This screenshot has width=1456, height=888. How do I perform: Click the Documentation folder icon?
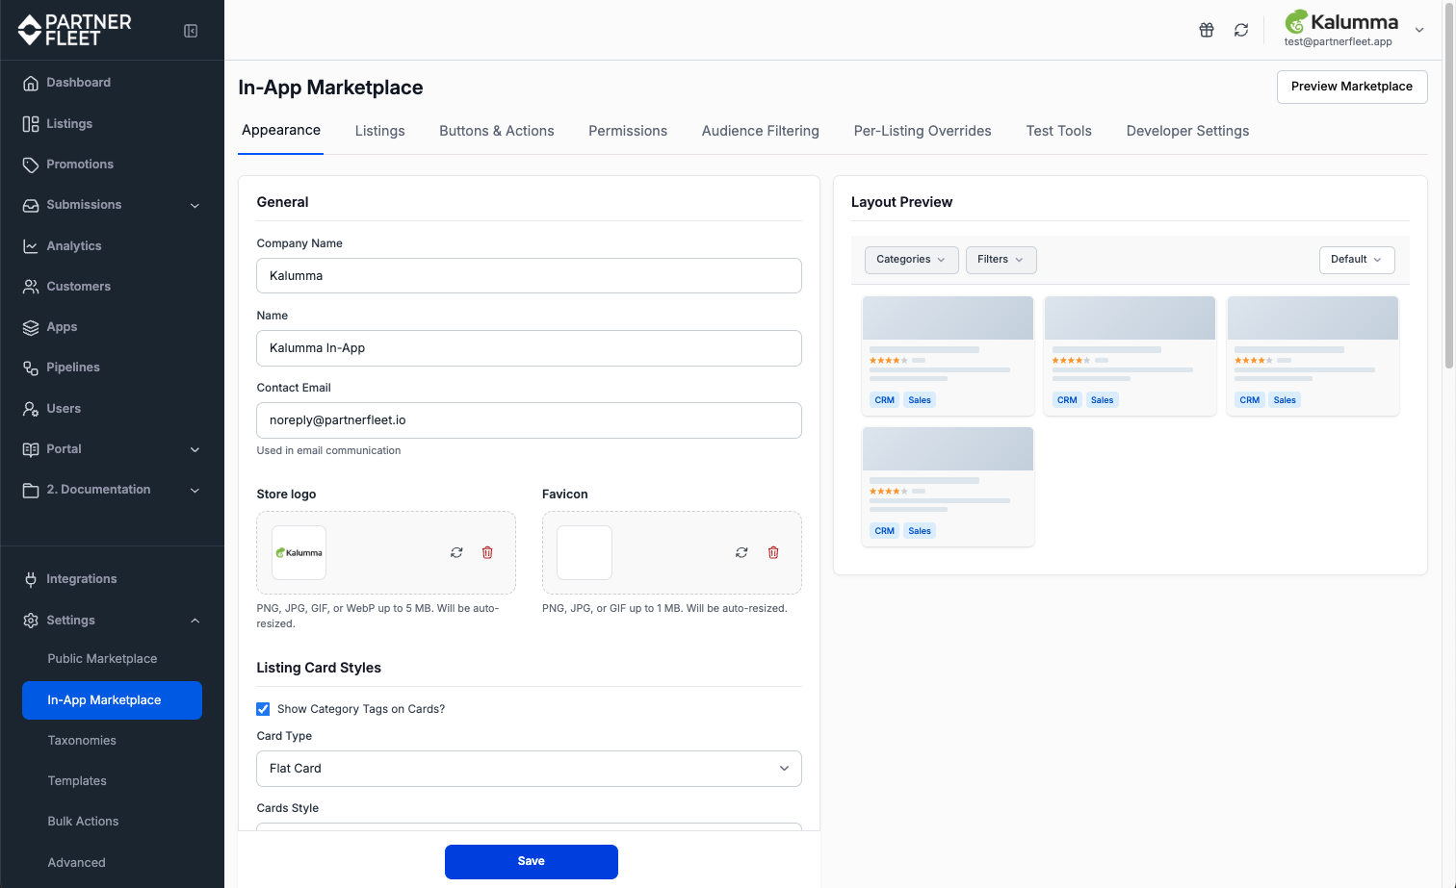pos(31,490)
